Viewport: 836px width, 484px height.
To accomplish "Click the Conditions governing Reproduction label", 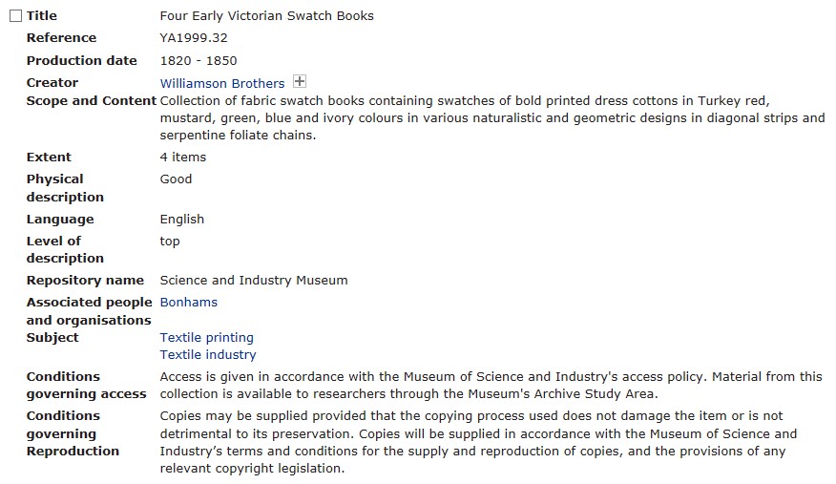I will (x=73, y=433).
